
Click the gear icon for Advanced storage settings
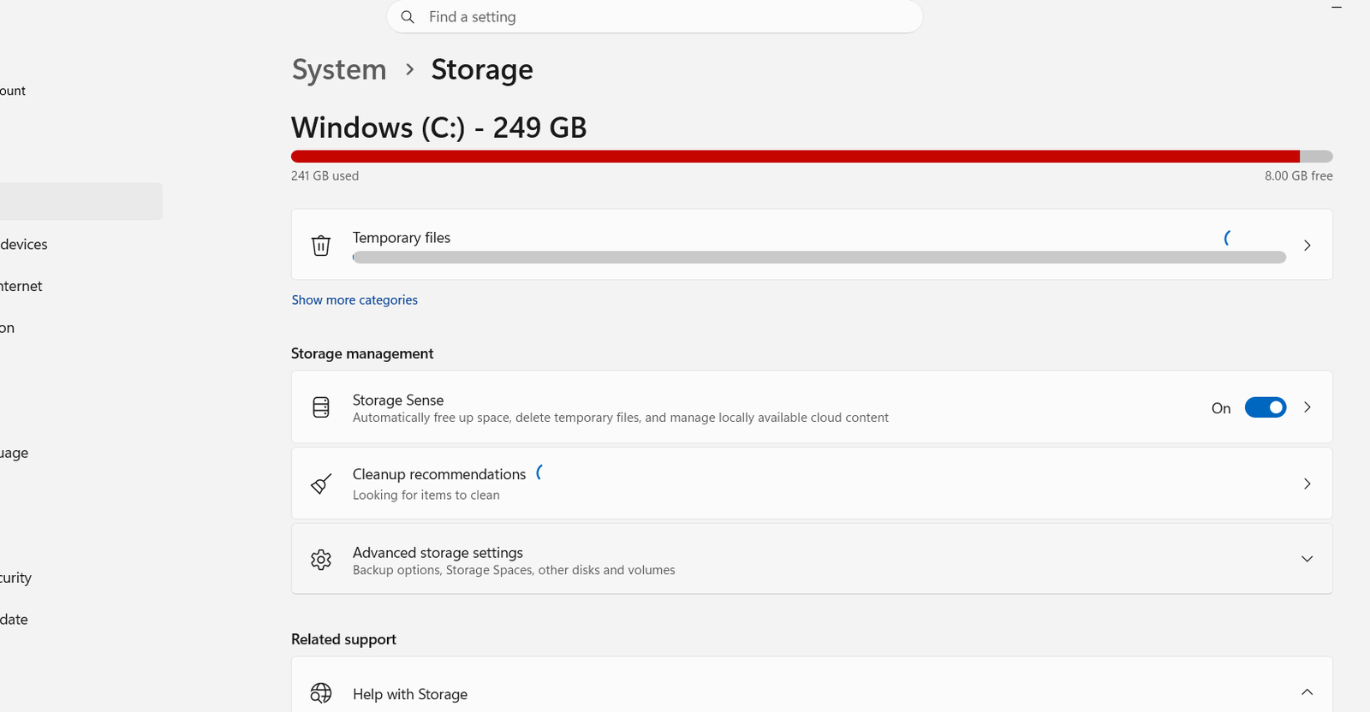321,560
